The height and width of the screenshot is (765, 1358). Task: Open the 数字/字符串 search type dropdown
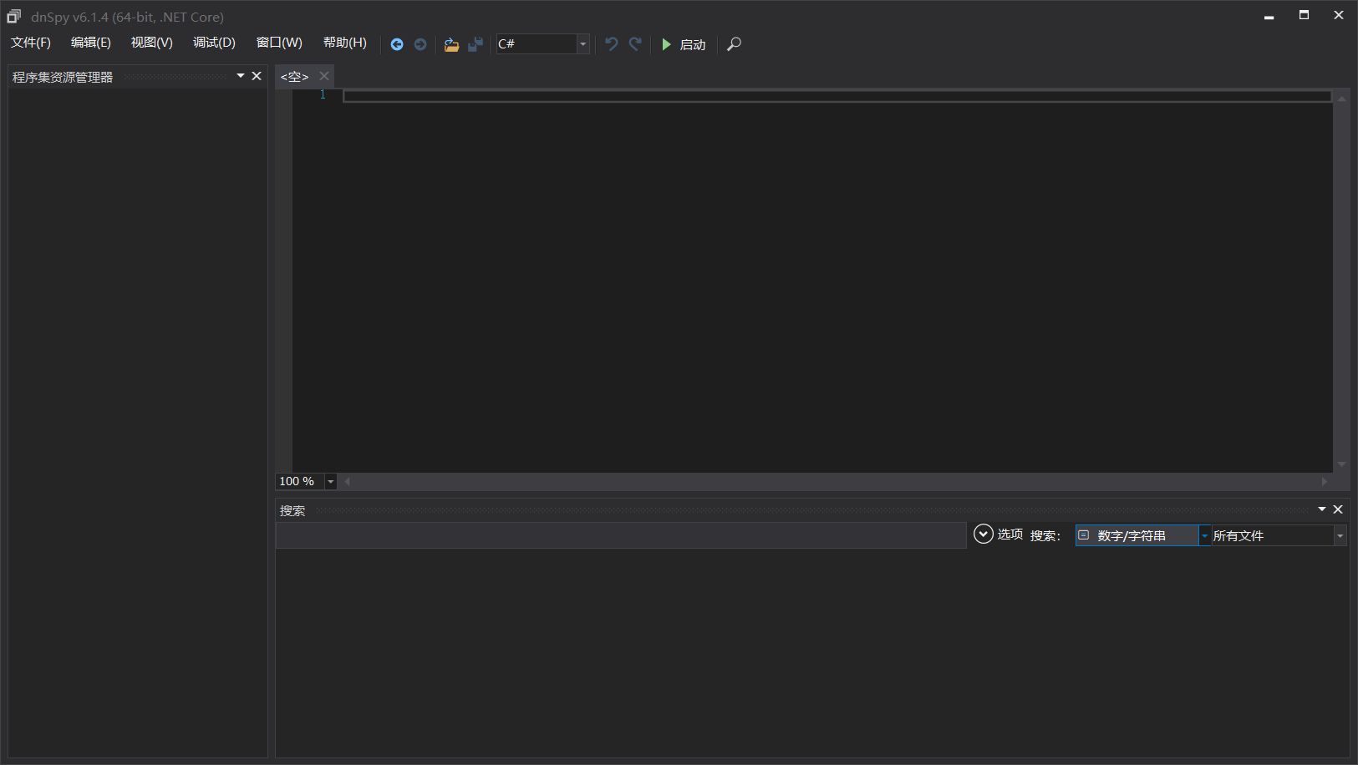click(1204, 535)
